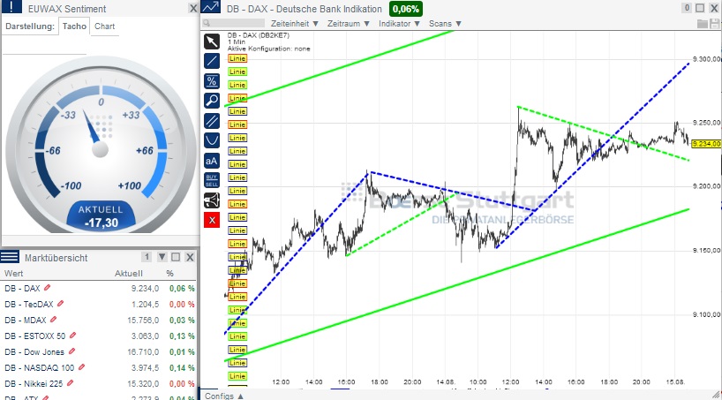Screen dimensions: 722x400
Task: Open the BUY SELL marker tool
Action: (212, 180)
